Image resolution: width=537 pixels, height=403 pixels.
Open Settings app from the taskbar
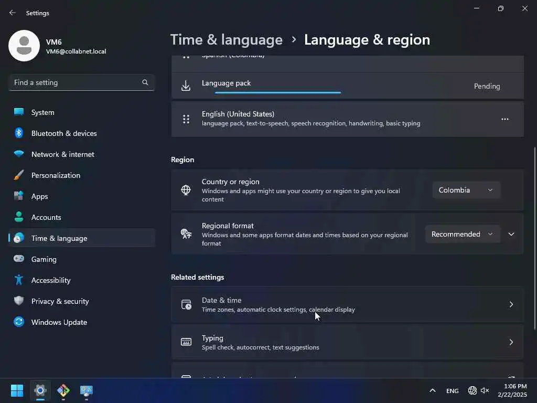[x=40, y=390]
